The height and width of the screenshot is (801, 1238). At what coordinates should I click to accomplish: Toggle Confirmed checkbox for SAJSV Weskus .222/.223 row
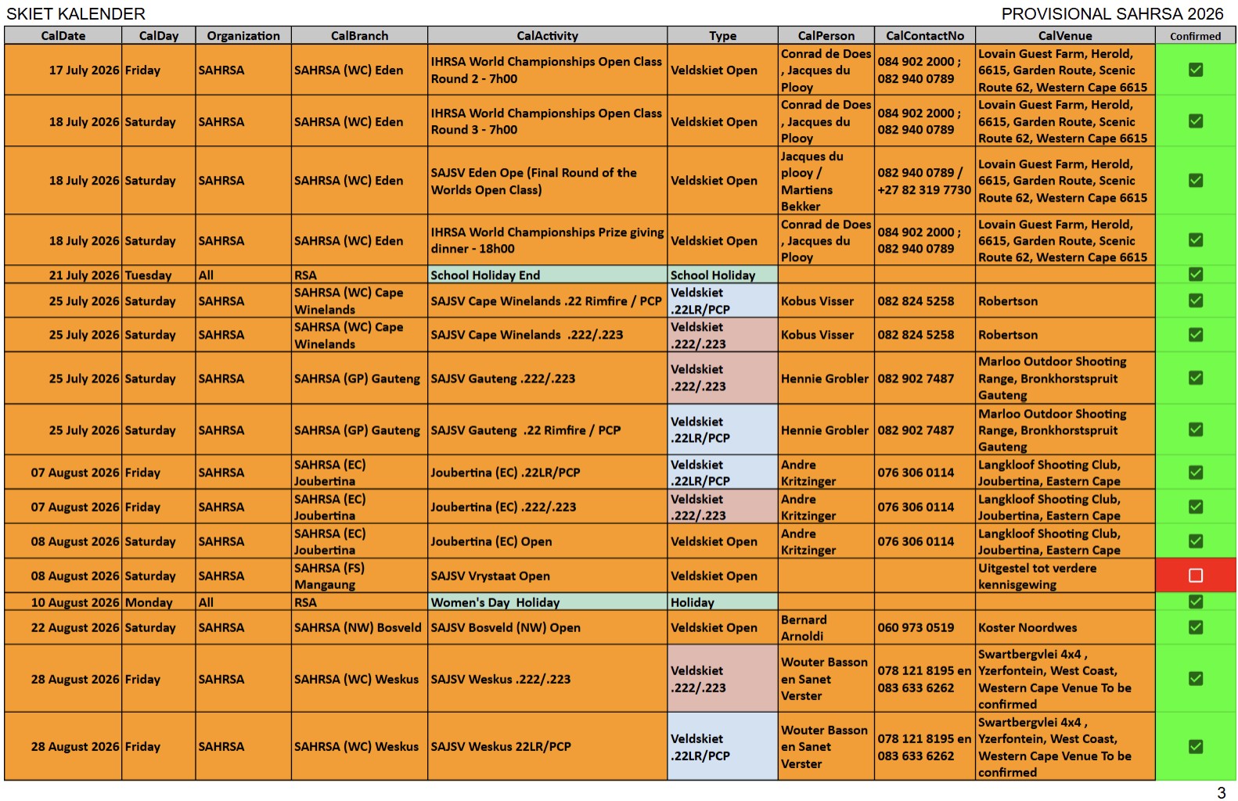point(1195,679)
